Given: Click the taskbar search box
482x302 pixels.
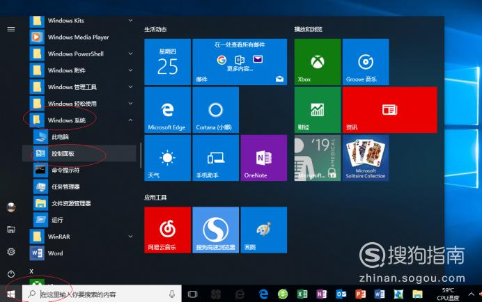Looking at the screenshot, I should click(x=102, y=294).
